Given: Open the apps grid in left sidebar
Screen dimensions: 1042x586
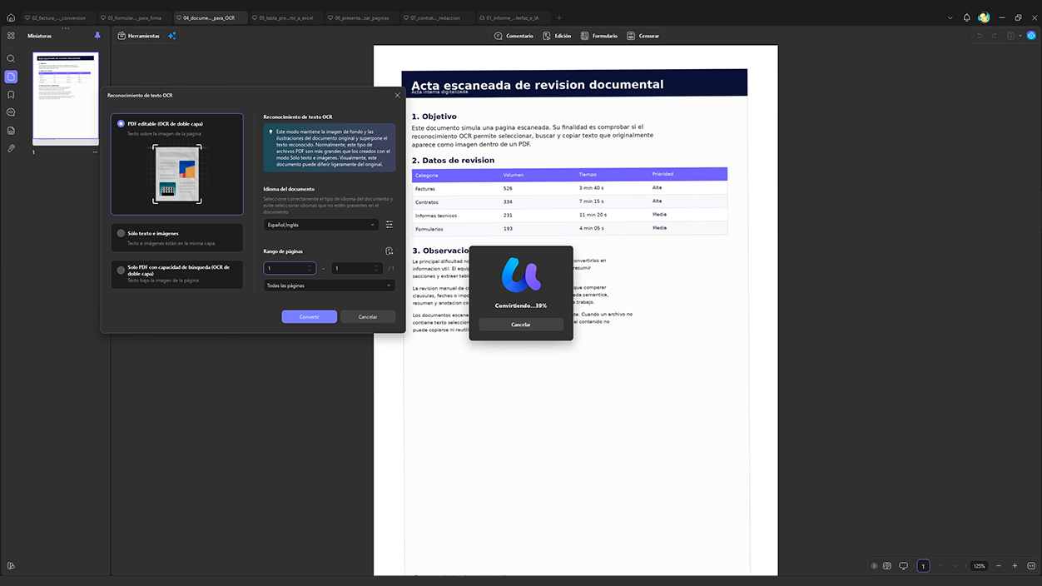Looking at the screenshot, I should pos(11,36).
